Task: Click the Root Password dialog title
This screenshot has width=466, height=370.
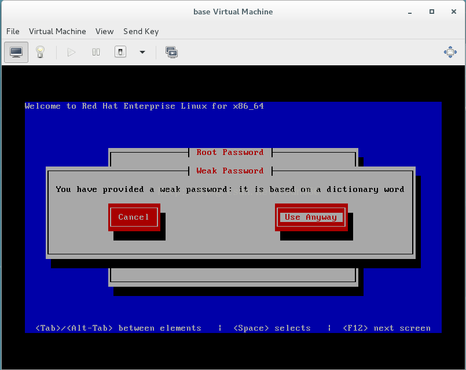Action: 230,153
